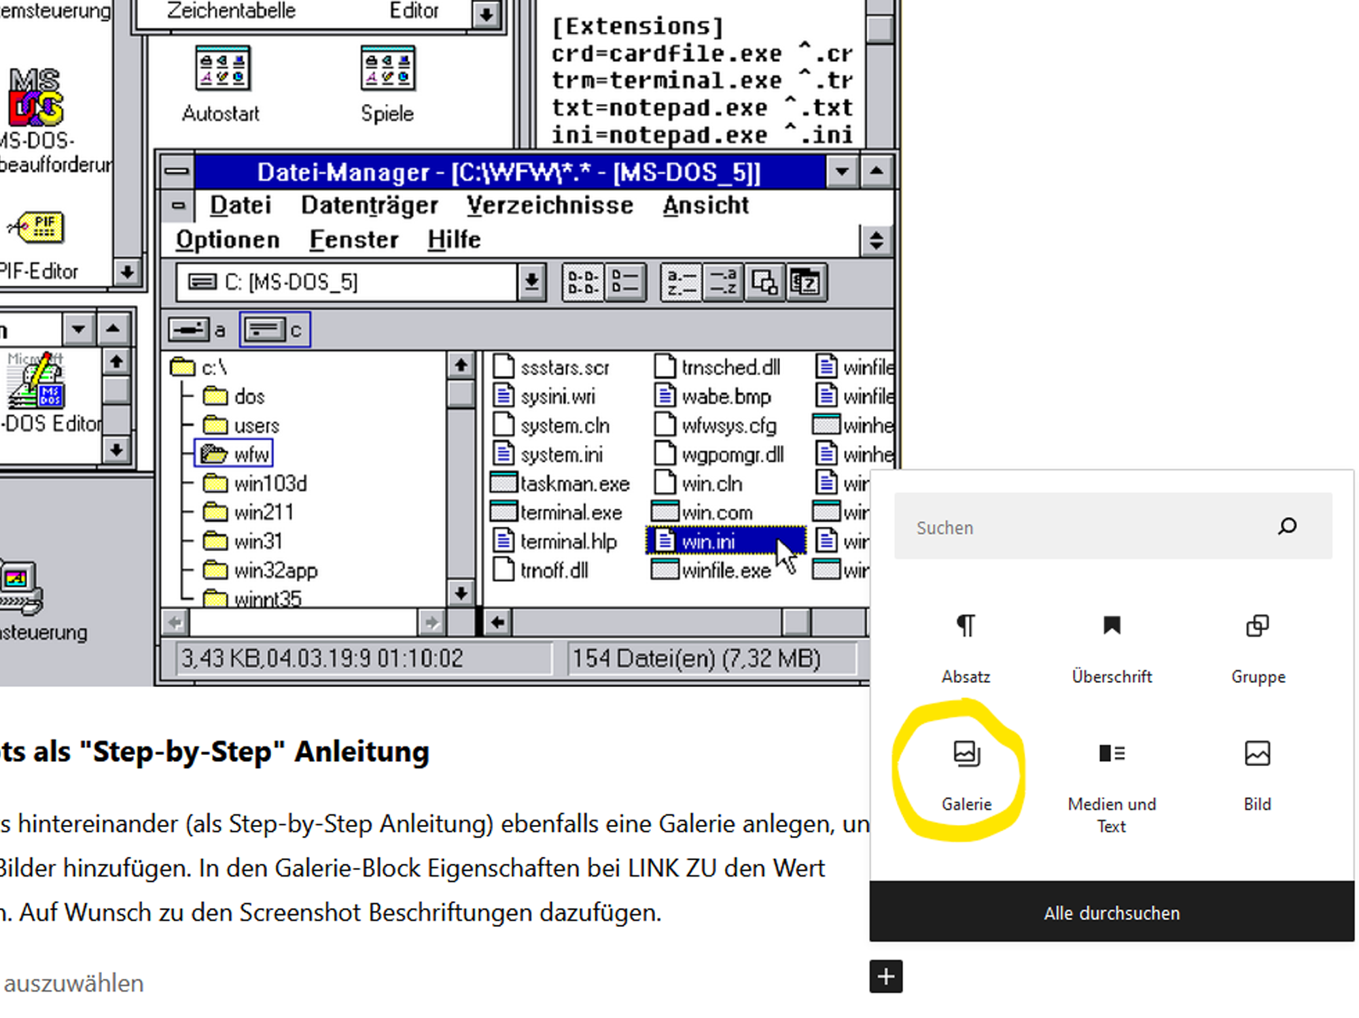Click Alle durchsuchen button
Screen dimensions: 1359x1018
tap(1112, 912)
